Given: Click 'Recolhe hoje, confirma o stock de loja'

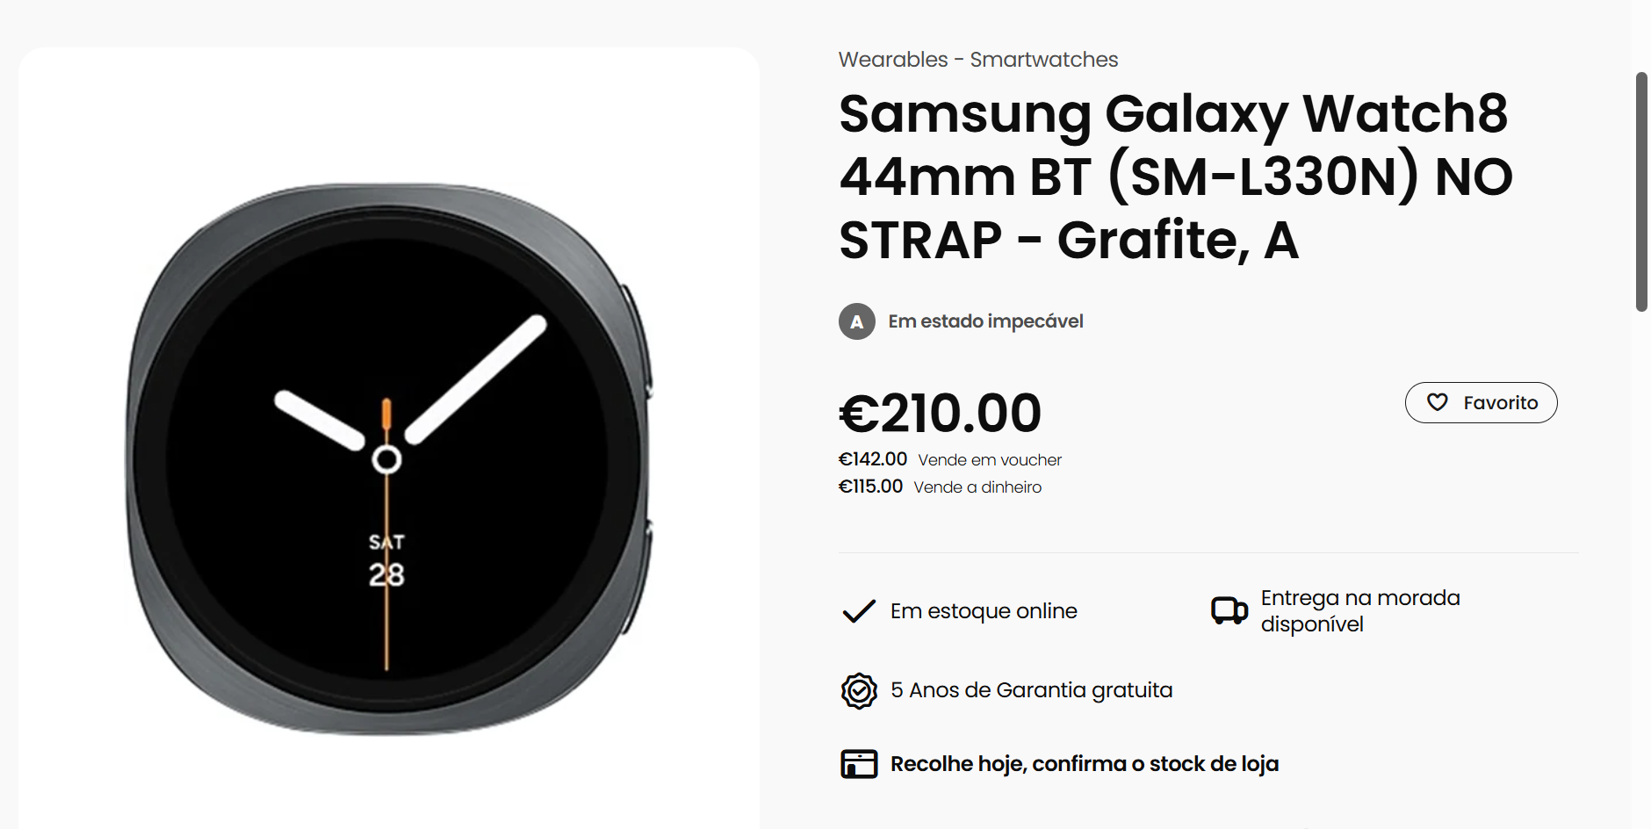Looking at the screenshot, I should tap(1084, 764).
